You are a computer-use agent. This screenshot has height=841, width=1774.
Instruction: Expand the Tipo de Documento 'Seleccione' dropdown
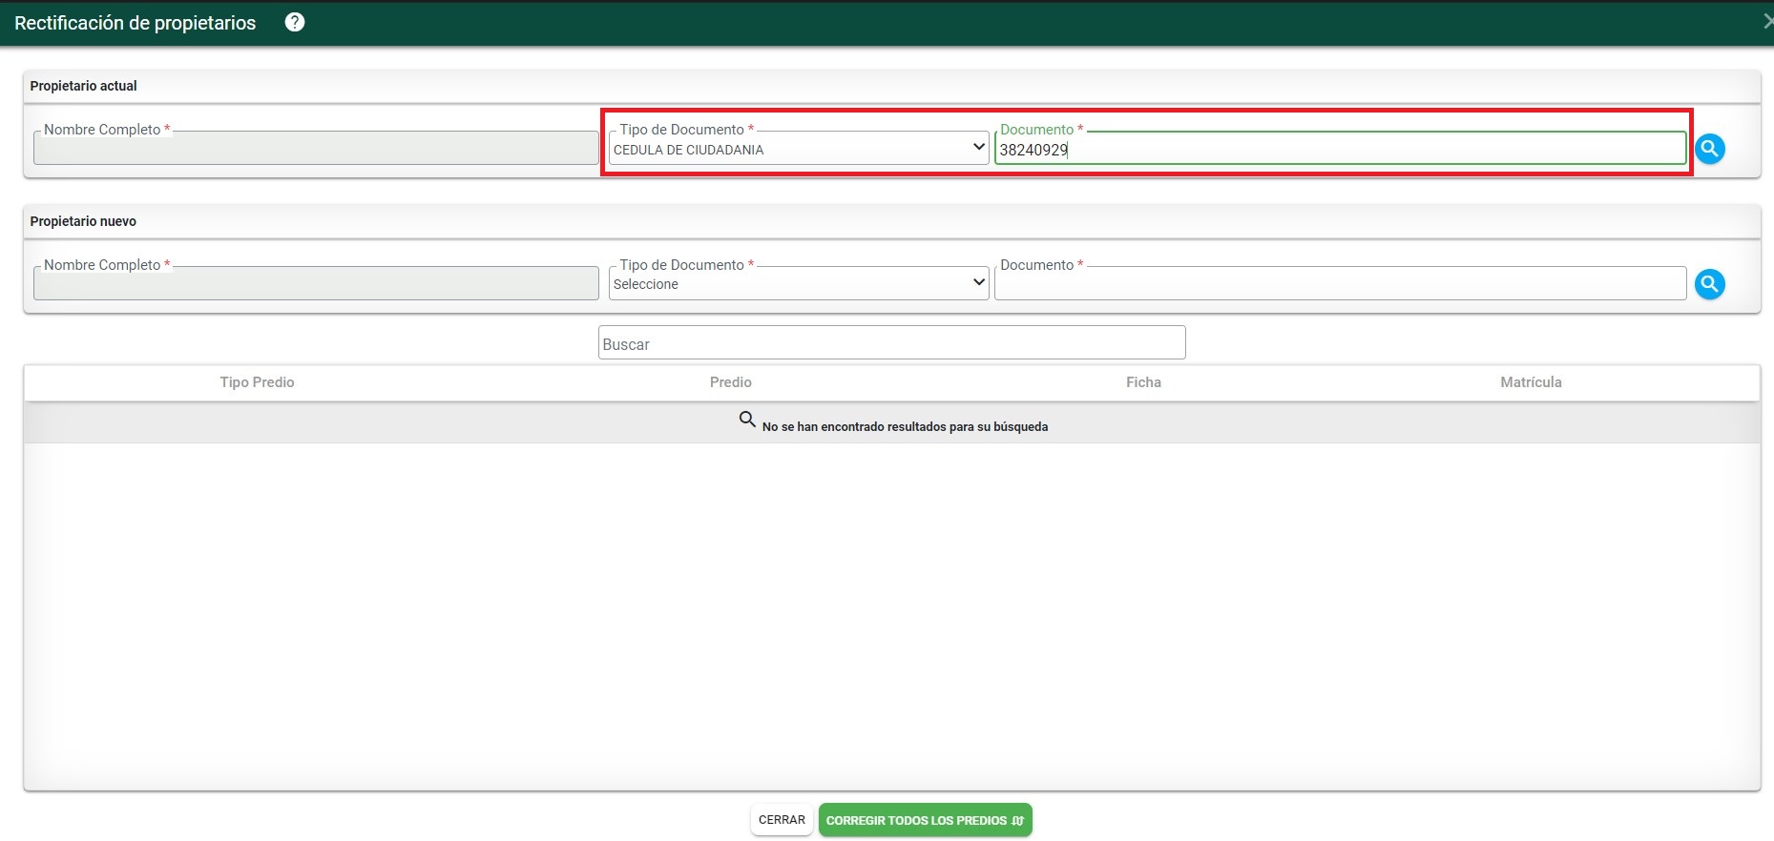coord(798,284)
